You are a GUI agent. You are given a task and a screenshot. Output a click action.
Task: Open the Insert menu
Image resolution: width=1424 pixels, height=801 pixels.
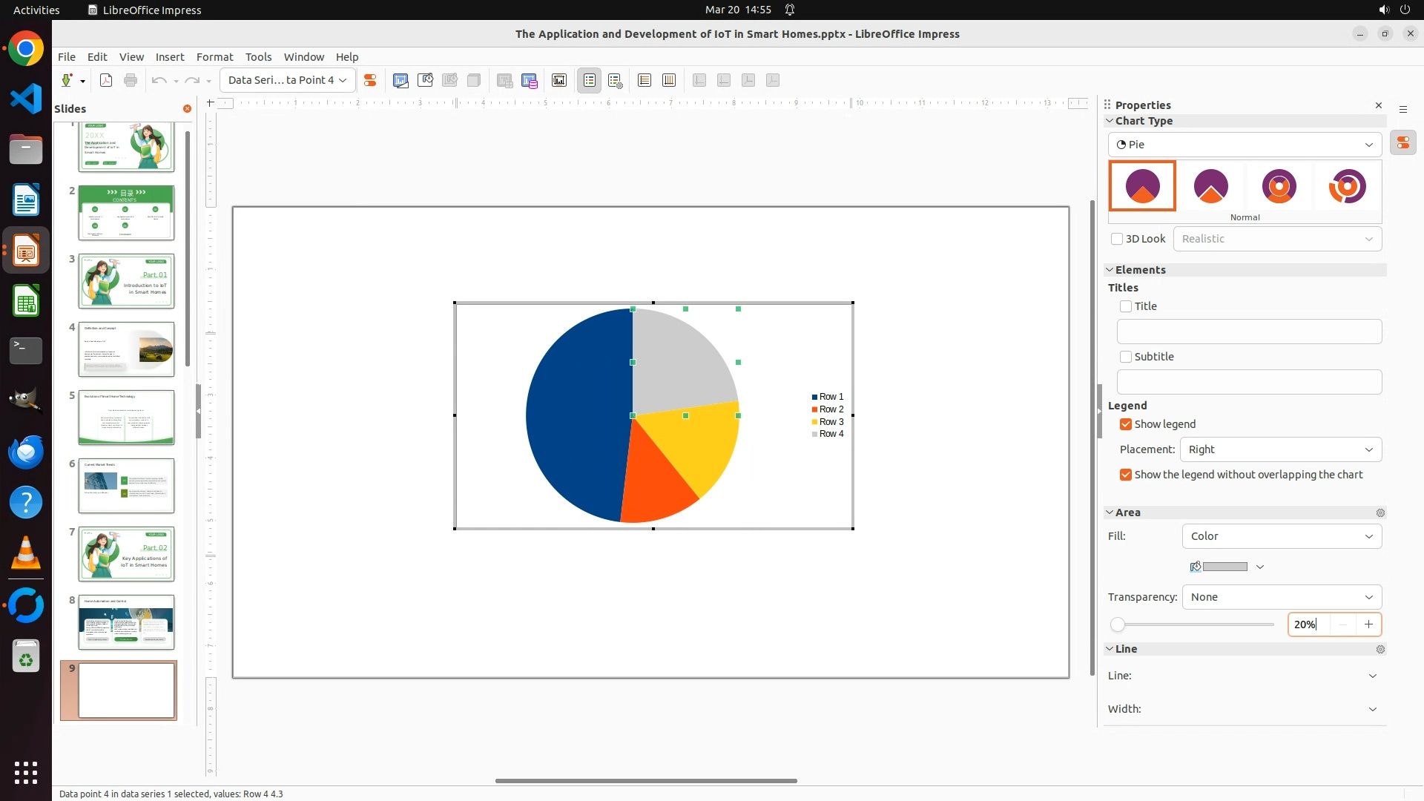169,56
